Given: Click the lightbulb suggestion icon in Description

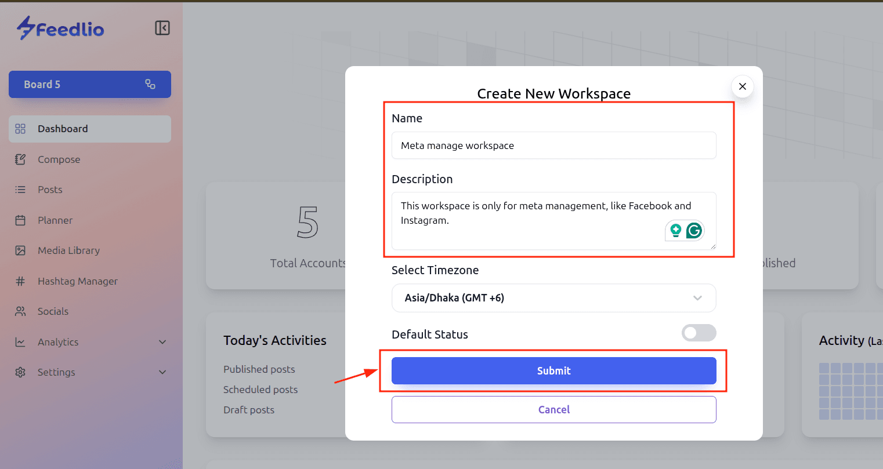Looking at the screenshot, I should pos(675,231).
